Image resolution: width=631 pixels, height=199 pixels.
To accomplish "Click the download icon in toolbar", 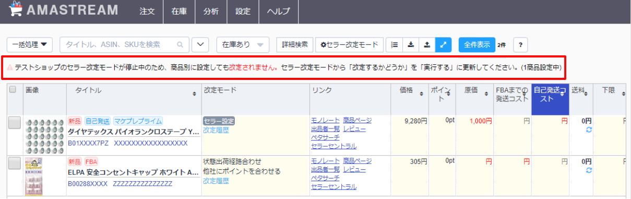I will 411,45.
